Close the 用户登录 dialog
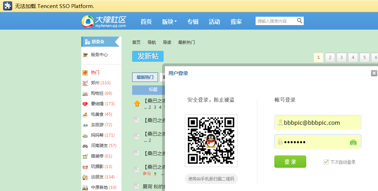 pyautogui.click(x=374, y=73)
